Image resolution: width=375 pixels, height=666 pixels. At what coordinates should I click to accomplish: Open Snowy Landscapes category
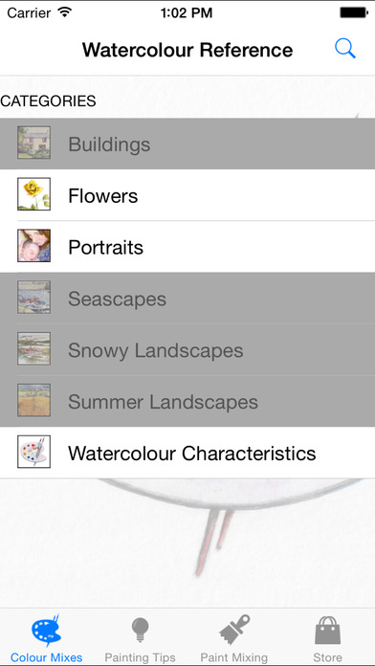coord(187,350)
